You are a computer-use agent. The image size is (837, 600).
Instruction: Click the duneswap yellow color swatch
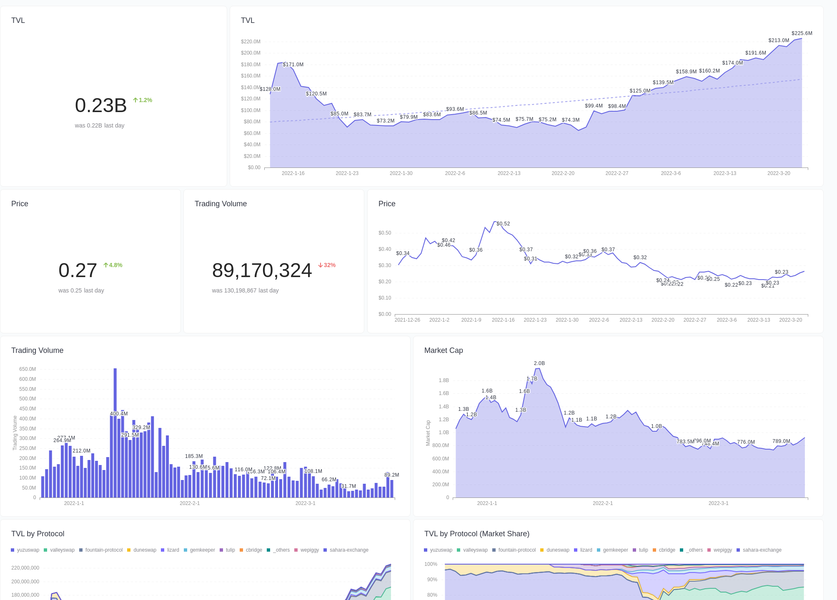[129, 550]
